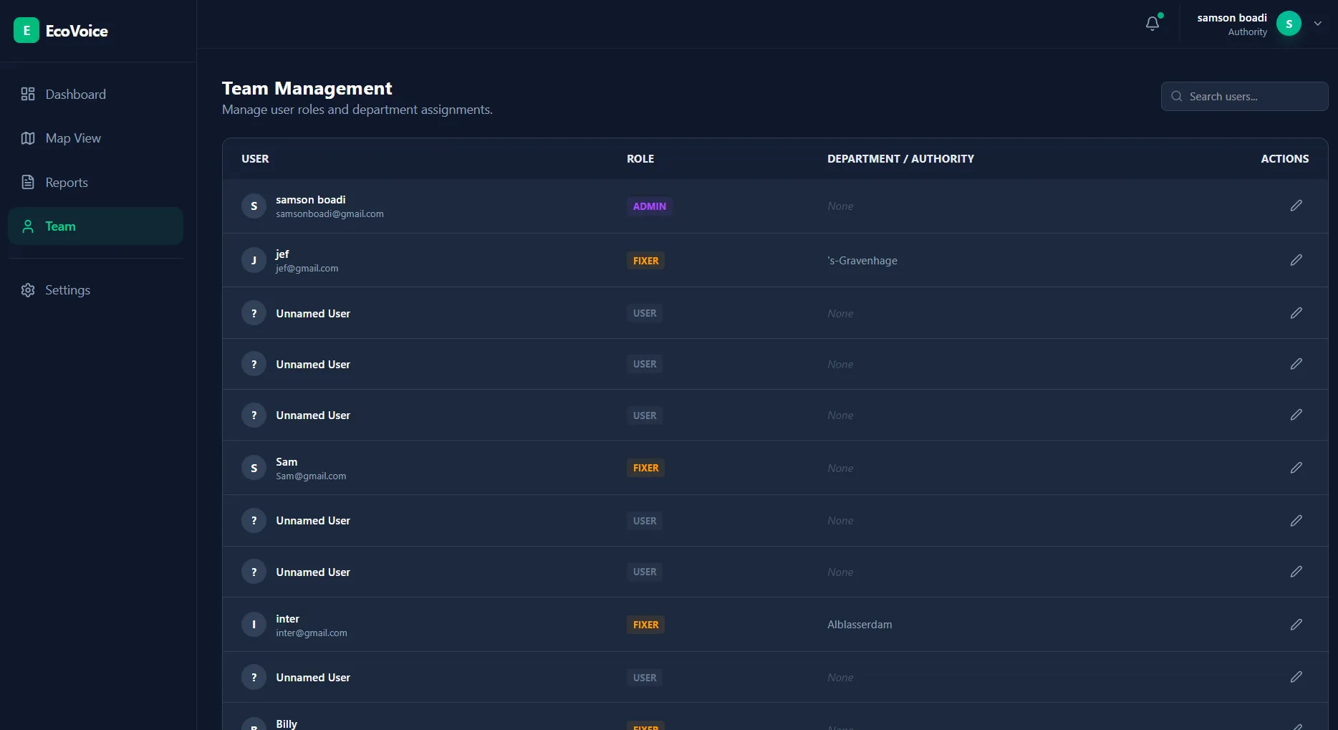Click the Alblasserdam department text
The image size is (1338, 730).
tap(860, 625)
